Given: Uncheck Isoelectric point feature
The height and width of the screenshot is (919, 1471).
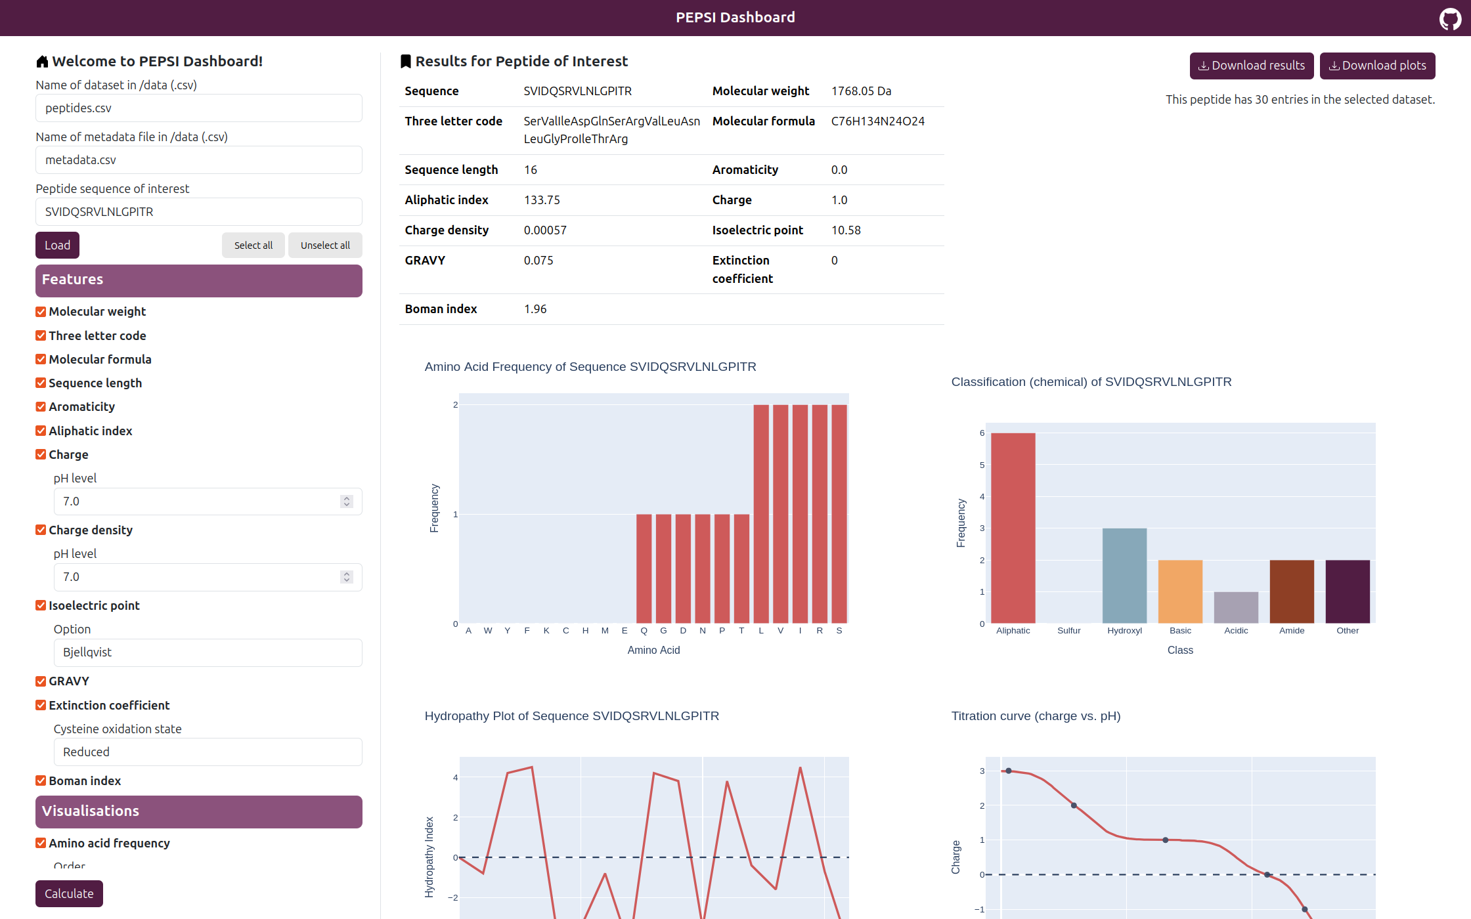Looking at the screenshot, I should 41,605.
